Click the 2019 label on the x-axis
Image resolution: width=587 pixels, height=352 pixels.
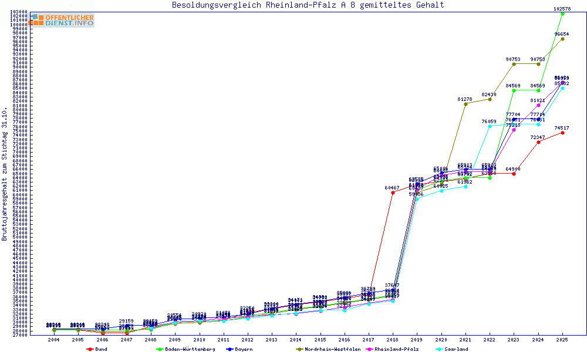point(416,340)
